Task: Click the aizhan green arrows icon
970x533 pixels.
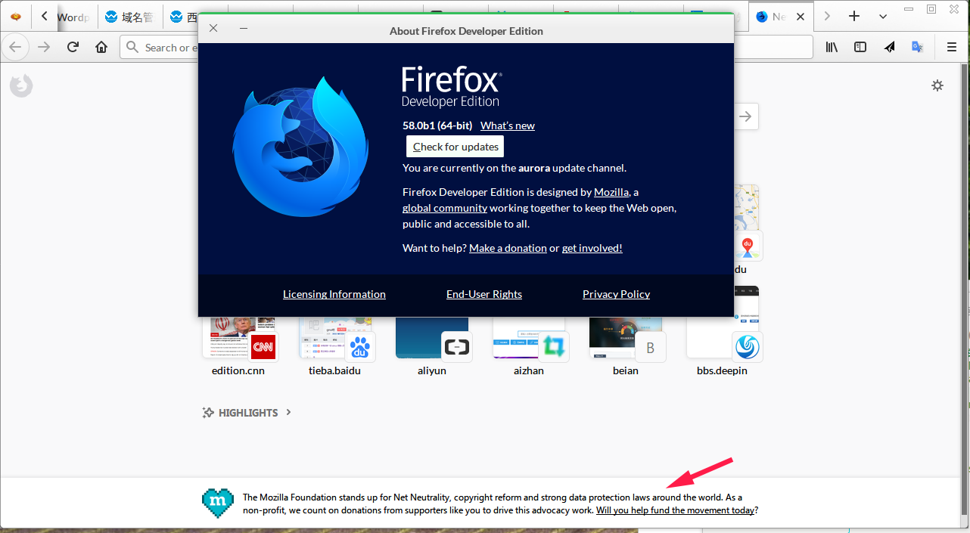Action: pos(554,347)
